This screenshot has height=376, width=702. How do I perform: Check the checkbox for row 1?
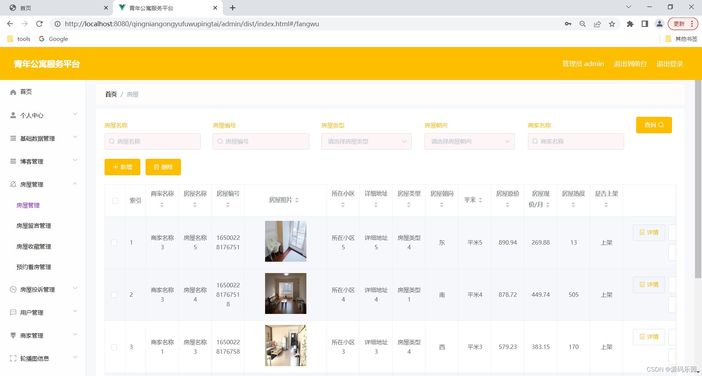point(114,242)
